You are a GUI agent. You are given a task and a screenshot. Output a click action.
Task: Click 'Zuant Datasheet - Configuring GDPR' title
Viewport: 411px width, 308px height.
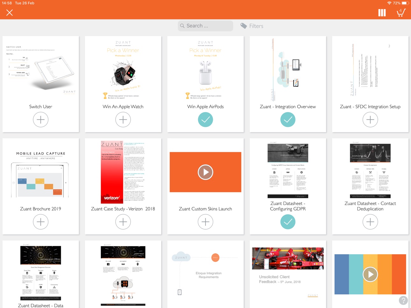(x=288, y=206)
